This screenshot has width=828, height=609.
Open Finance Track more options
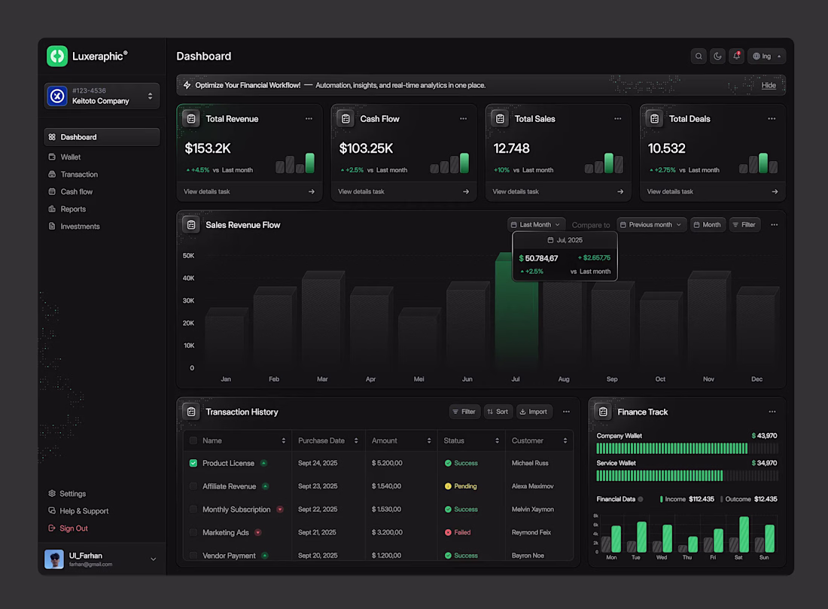pyautogui.click(x=772, y=412)
